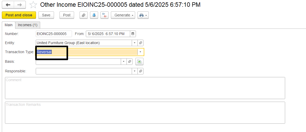Image resolution: width=306 pixels, height=132 pixels.
Task: Fill document from Basis icon
Action: tap(139, 61)
